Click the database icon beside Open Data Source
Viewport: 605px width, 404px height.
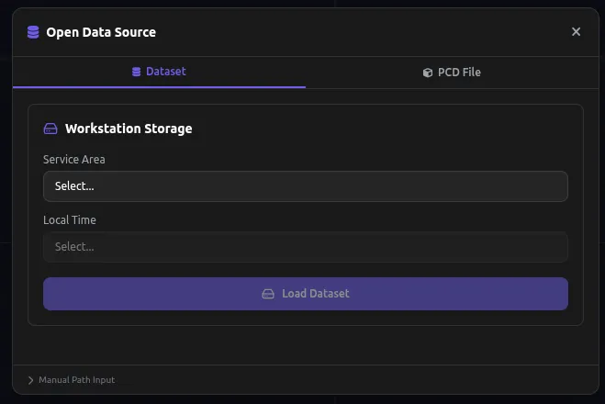(x=33, y=32)
